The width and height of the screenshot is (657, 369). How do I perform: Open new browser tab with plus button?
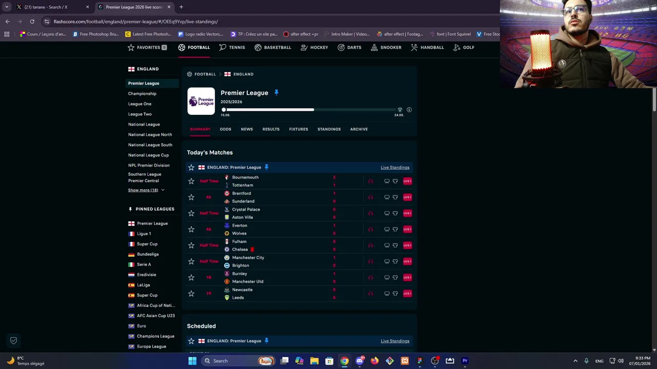[181, 7]
